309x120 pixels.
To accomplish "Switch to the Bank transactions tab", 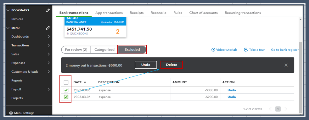I will [x=74, y=13].
